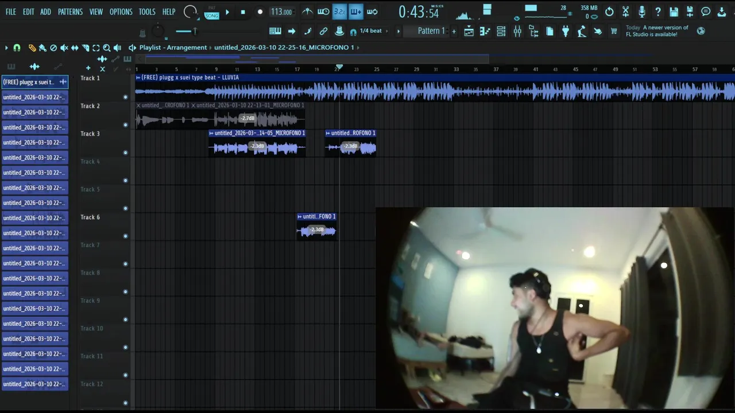735x413 pixels.
Task: Mute Track 3 using its dot
Action: [125, 153]
